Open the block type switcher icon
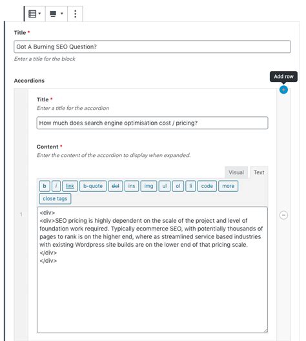This screenshot has width=306, height=341. tap(35, 14)
